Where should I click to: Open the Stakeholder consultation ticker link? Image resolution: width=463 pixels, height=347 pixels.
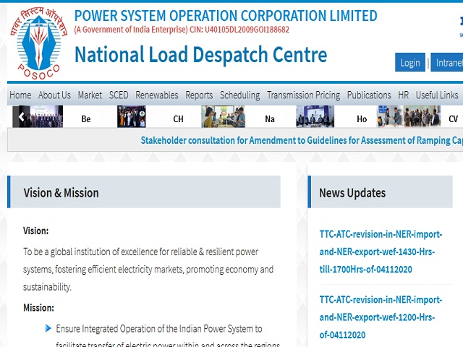(302, 140)
